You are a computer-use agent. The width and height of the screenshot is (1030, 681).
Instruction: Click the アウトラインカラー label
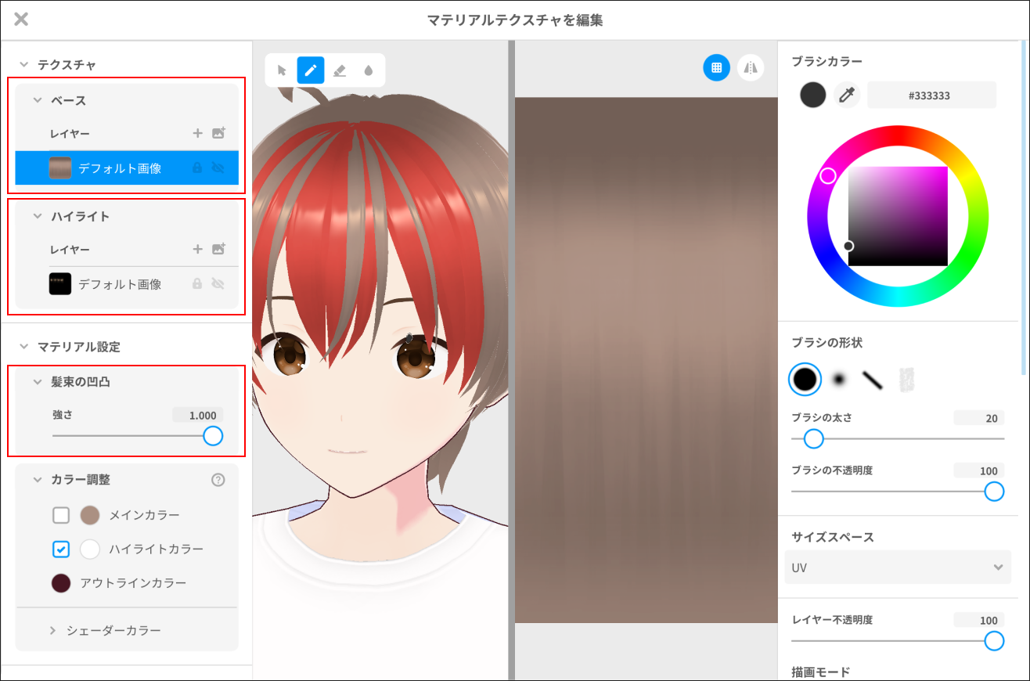click(134, 583)
